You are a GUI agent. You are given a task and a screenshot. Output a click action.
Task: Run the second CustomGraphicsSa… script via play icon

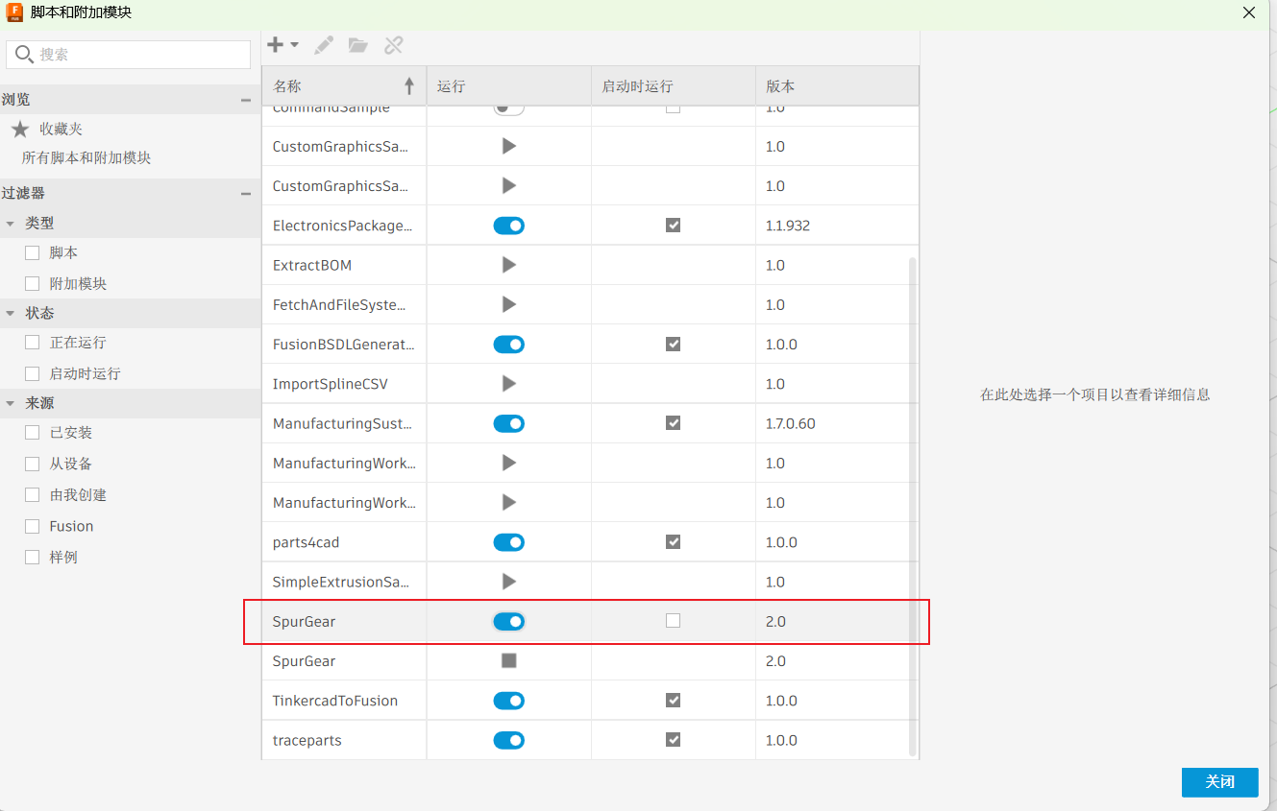tap(509, 185)
